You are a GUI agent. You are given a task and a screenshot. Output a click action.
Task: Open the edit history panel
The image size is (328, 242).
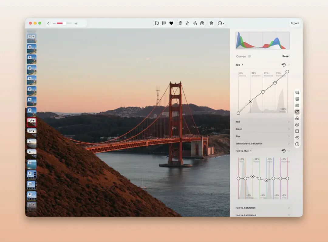pos(297,138)
